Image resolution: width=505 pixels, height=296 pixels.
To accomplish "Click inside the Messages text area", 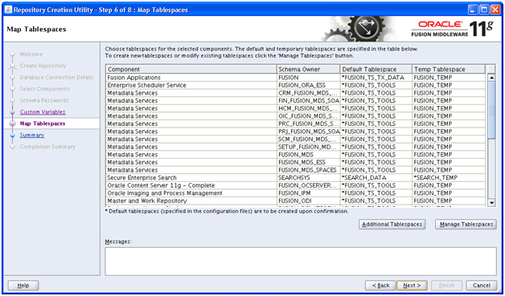I will [301, 262].
